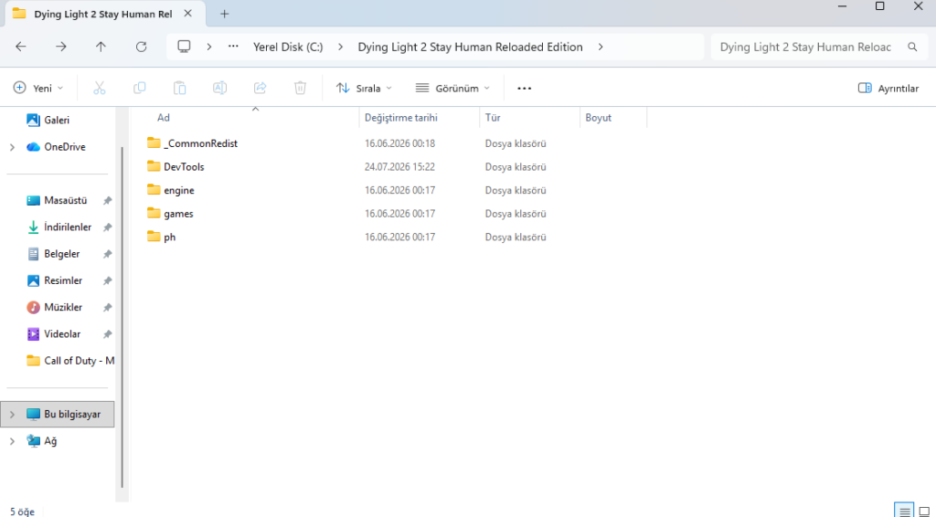Image resolution: width=936 pixels, height=517 pixels.
Task: Open the Sırala sort dropdown
Action: coord(364,89)
